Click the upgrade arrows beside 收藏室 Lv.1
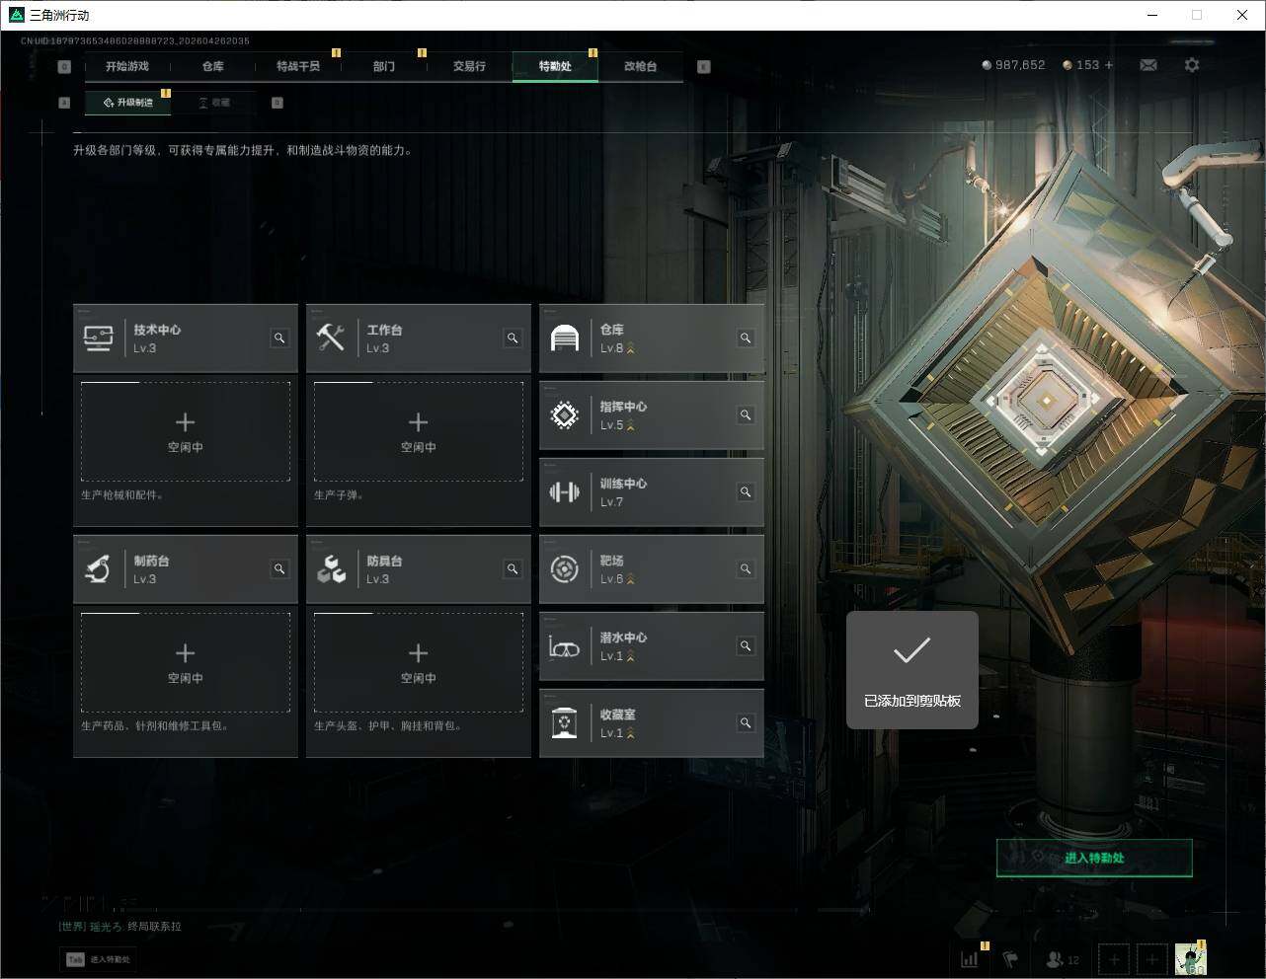This screenshot has width=1266, height=979. coord(631,733)
